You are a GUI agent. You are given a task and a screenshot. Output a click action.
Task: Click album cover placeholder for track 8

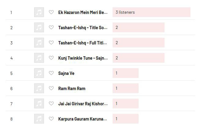point(39,119)
